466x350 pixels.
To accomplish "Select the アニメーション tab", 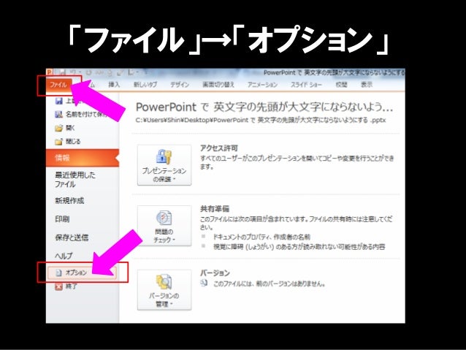I will tap(262, 85).
